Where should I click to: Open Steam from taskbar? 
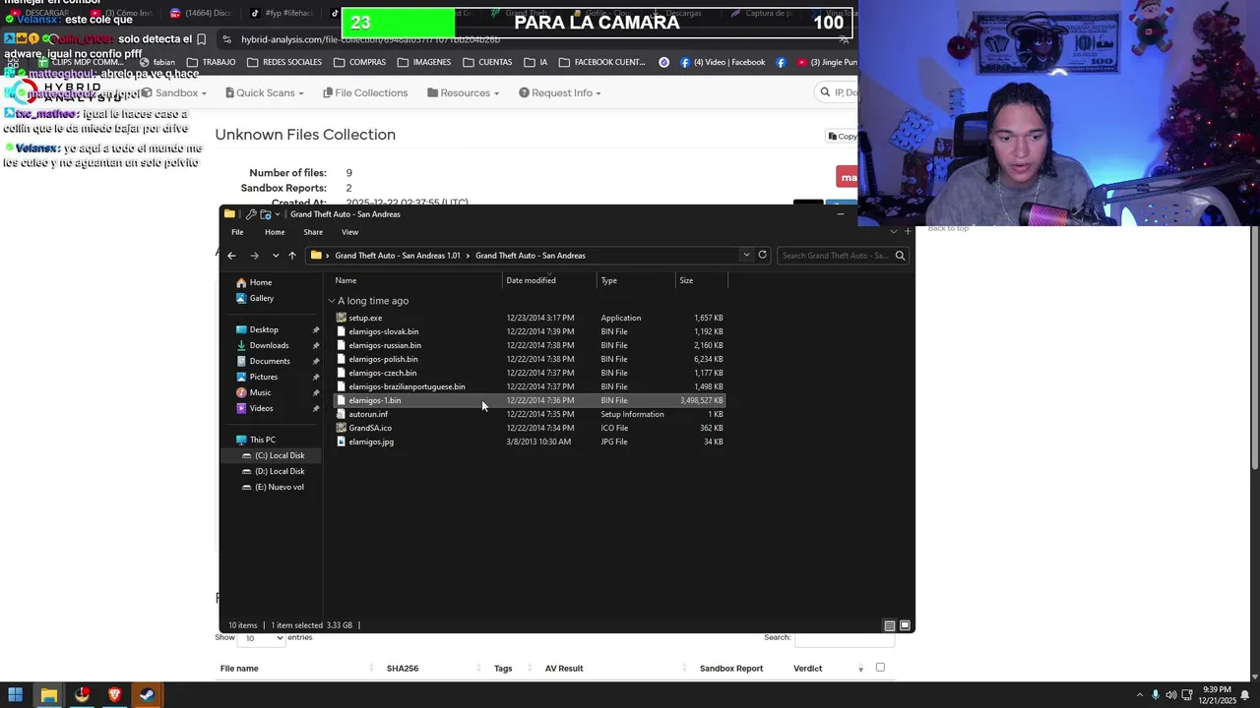[147, 695]
